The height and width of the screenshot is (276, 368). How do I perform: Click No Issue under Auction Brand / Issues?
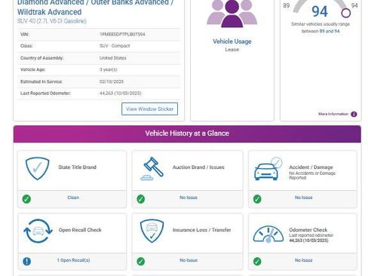point(189,198)
